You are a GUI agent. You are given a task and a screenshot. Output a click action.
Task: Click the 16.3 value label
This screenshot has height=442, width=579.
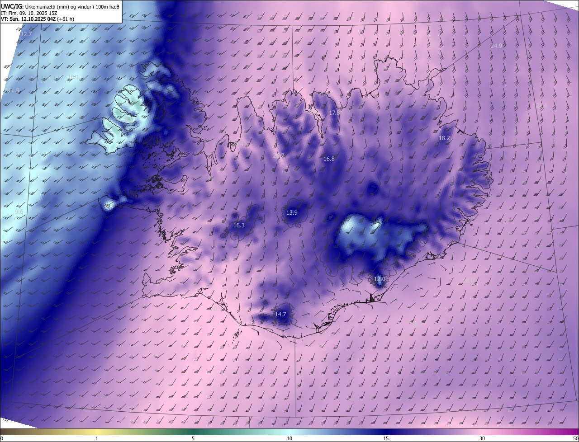coord(239,225)
